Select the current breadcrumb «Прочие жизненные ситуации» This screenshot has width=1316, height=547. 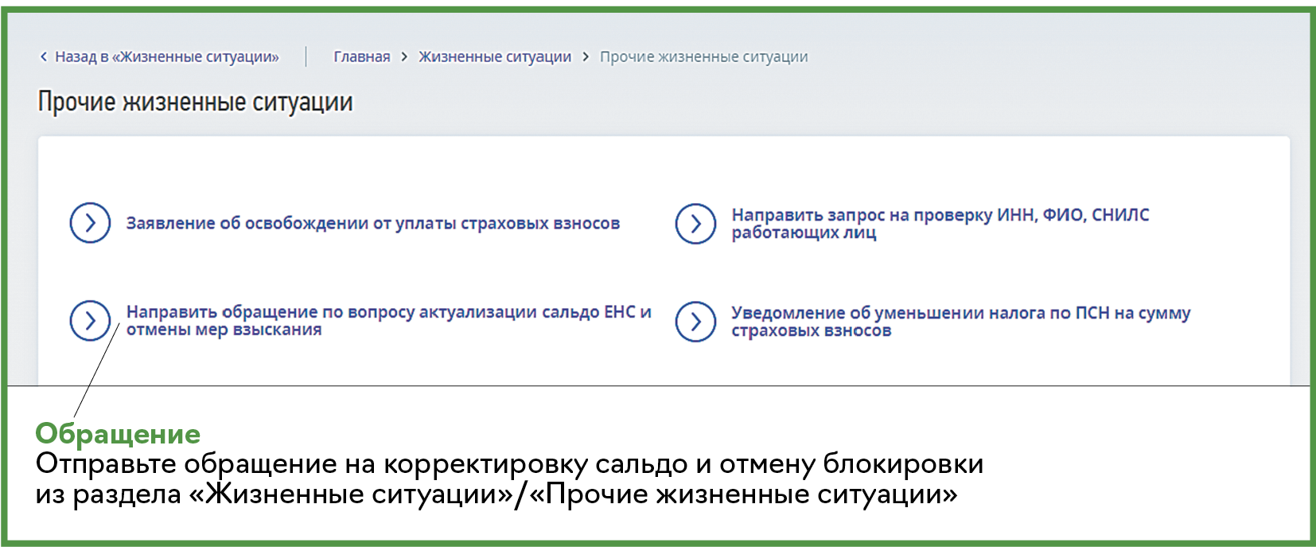[703, 57]
